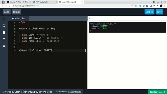Open the GitHub sidebar icon
Viewport: 167px width, 94px height.
pyautogui.click(x=4, y=26)
